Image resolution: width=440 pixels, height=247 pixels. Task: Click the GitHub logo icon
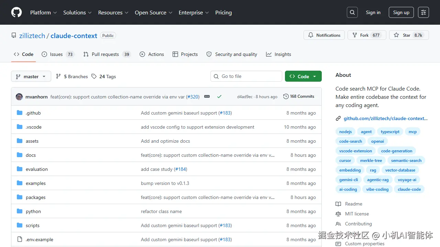(16, 12)
